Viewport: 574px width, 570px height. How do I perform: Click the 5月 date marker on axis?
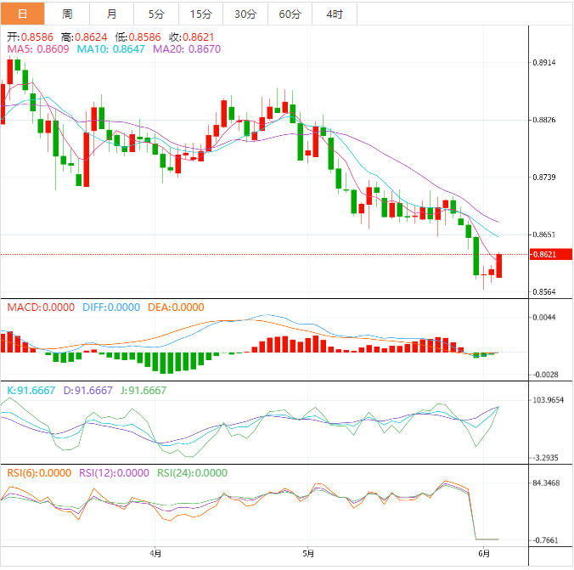point(308,554)
